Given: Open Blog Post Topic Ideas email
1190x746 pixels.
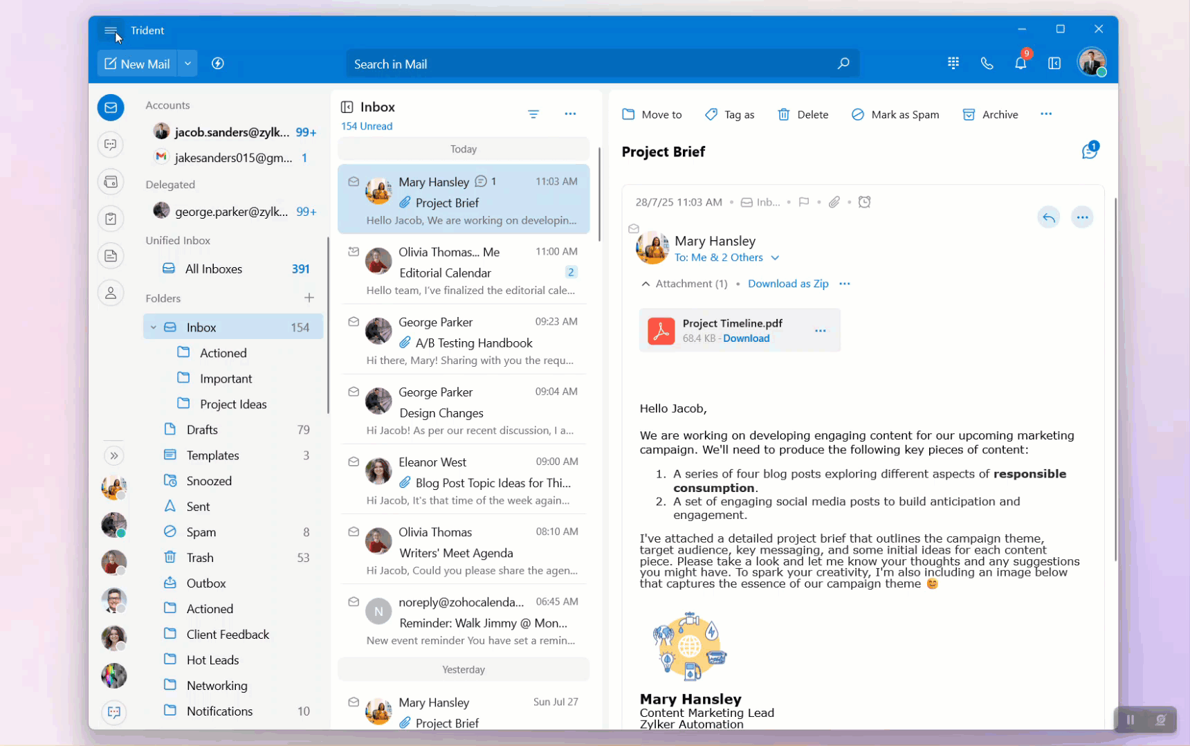Looking at the screenshot, I should pyautogui.click(x=464, y=480).
